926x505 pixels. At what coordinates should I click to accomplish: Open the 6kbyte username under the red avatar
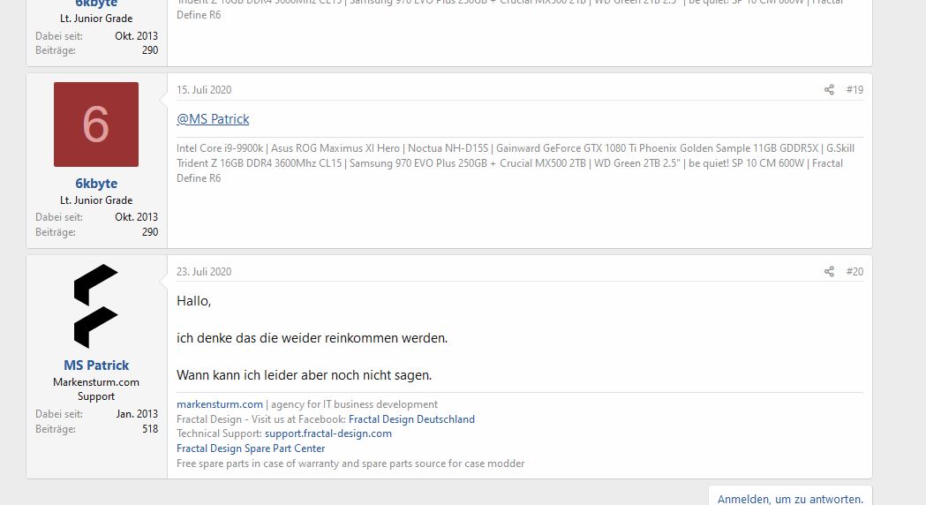pyautogui.click(x=96, y=184)
